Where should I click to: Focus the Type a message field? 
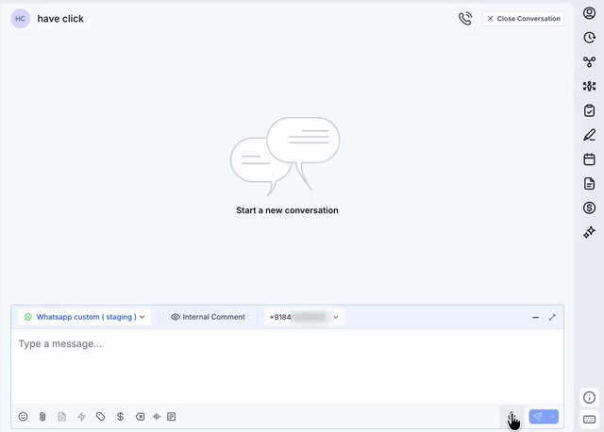tap(287, 366)
